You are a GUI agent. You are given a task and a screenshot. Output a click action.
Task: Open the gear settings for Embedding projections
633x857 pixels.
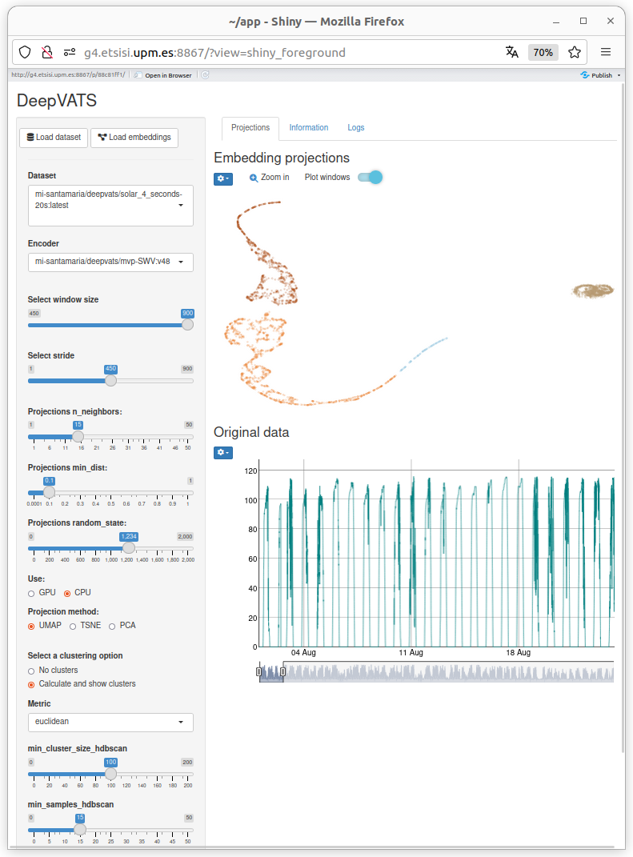(223, 178)
